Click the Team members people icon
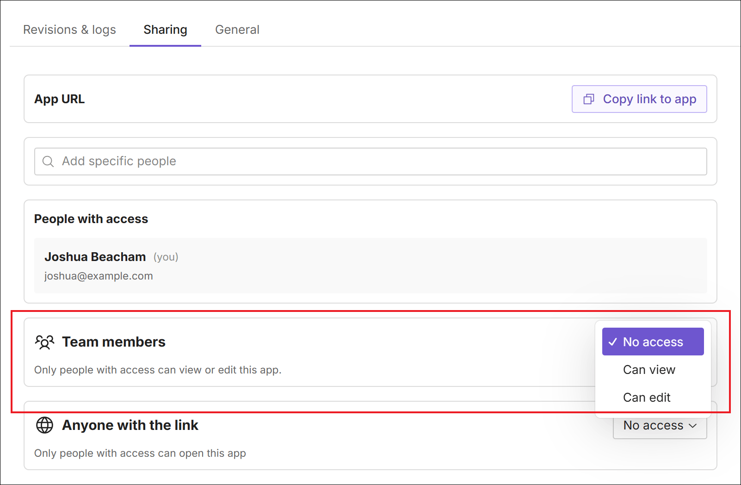Image resolution: width=741 pixels, height=485 pixels. 44,342
